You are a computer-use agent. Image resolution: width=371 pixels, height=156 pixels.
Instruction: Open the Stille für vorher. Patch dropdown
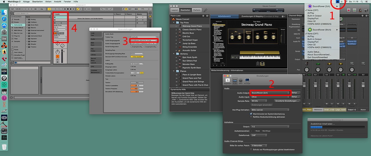coord(259,146)
